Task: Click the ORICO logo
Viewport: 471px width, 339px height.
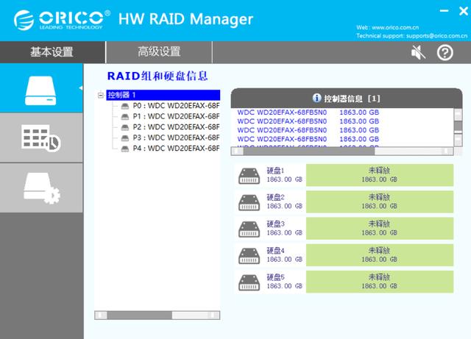Action: point(62,20)
